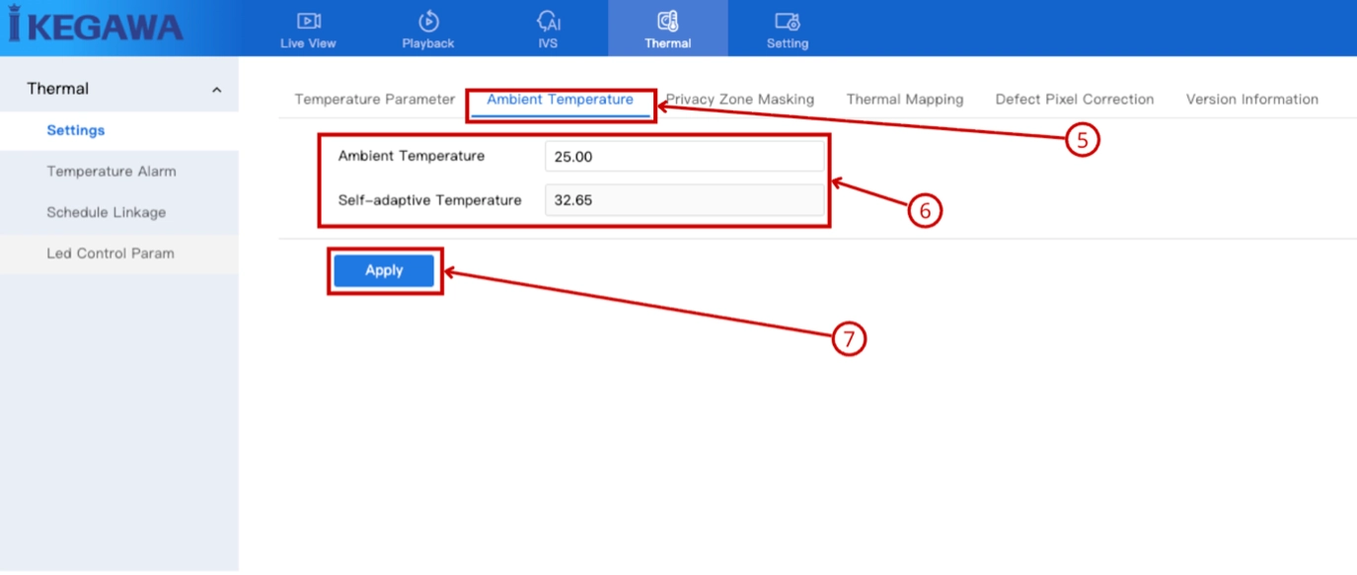Click the Self-adaptive Temperature field
The image size is (1357, 575).
click(x=684, y=200)
